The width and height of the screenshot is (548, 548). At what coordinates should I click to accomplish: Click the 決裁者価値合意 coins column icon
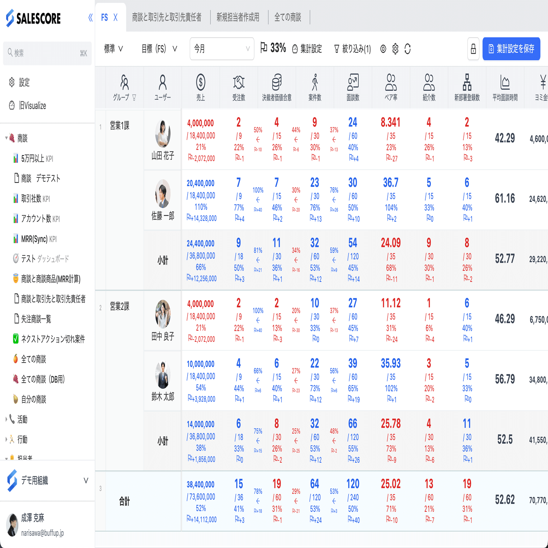[277, 82]
